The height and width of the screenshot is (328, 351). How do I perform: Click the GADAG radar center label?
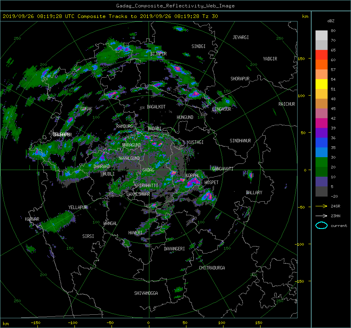click(x=148, y=170)
